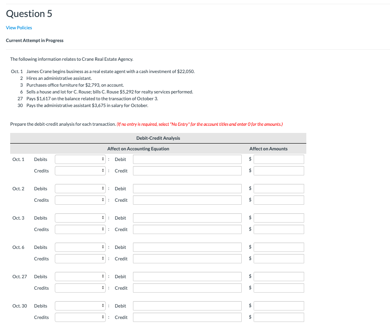Viewport: 390px width, 333px height.
Task: Open the Oct. 30 Credits account dropdown
Action: coord(80,317)
